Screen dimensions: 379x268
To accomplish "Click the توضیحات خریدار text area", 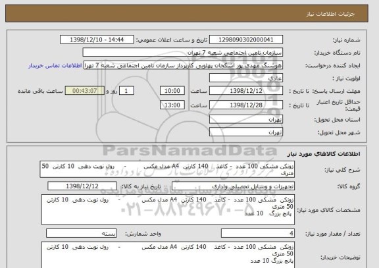I will pyautogui.click(x=168, y=255).
